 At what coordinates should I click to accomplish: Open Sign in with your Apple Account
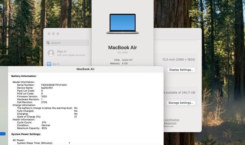click(67, 53)
